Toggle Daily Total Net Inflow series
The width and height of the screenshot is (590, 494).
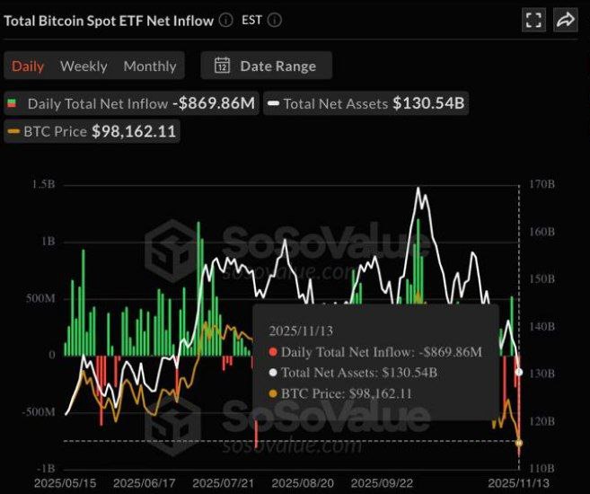(x=131, y=103)
